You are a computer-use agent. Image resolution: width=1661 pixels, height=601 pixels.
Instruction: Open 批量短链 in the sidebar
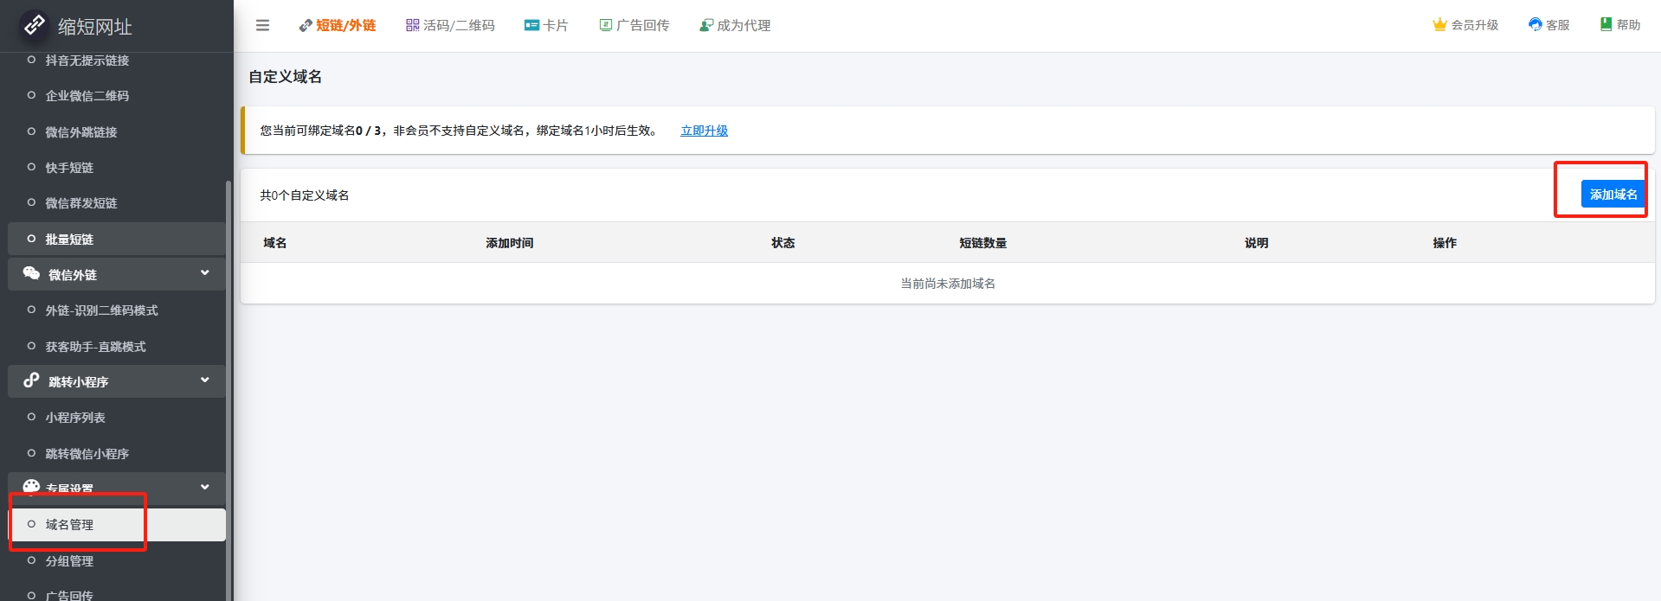tap(69, 240)
